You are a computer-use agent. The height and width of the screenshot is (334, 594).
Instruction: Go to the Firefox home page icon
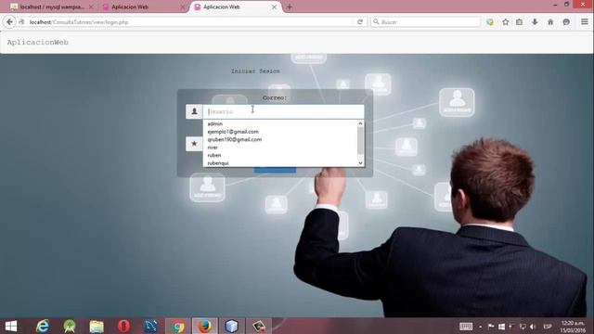click(x=550, y=22)
